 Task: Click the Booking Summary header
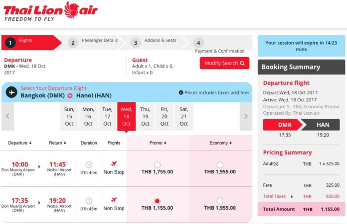[301, 67]
